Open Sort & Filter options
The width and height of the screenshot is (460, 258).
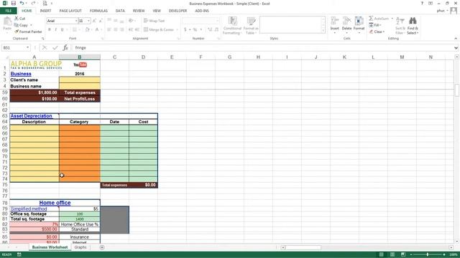400,26
